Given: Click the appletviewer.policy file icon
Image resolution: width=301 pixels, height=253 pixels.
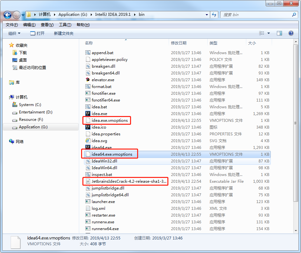Looking at the screenshot, I should 88,59.
